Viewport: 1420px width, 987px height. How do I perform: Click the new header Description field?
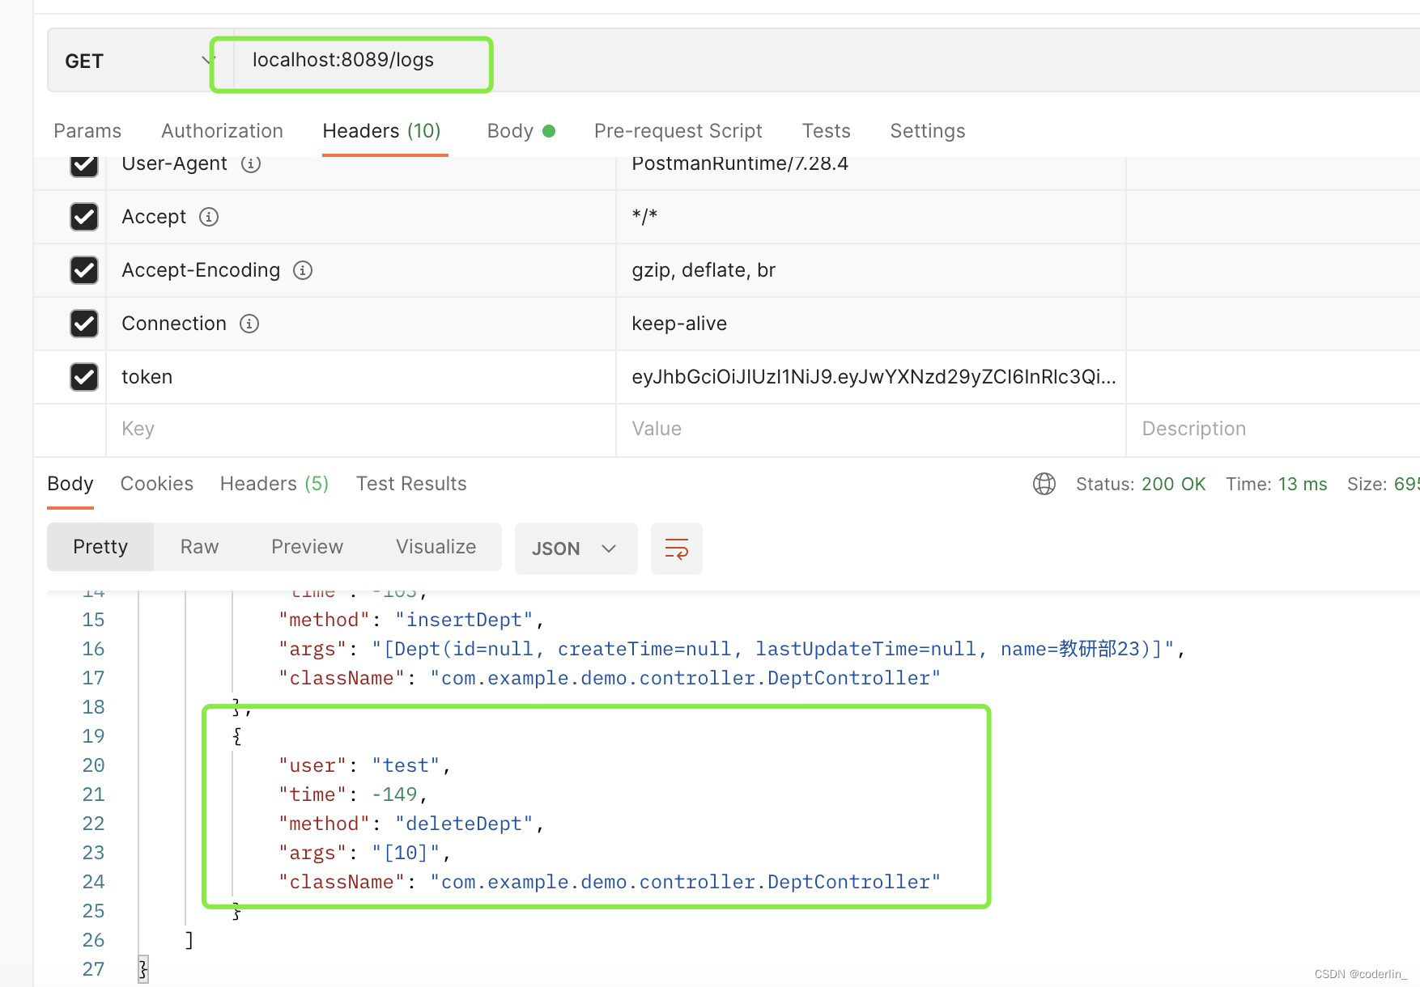pos(1273,430)
